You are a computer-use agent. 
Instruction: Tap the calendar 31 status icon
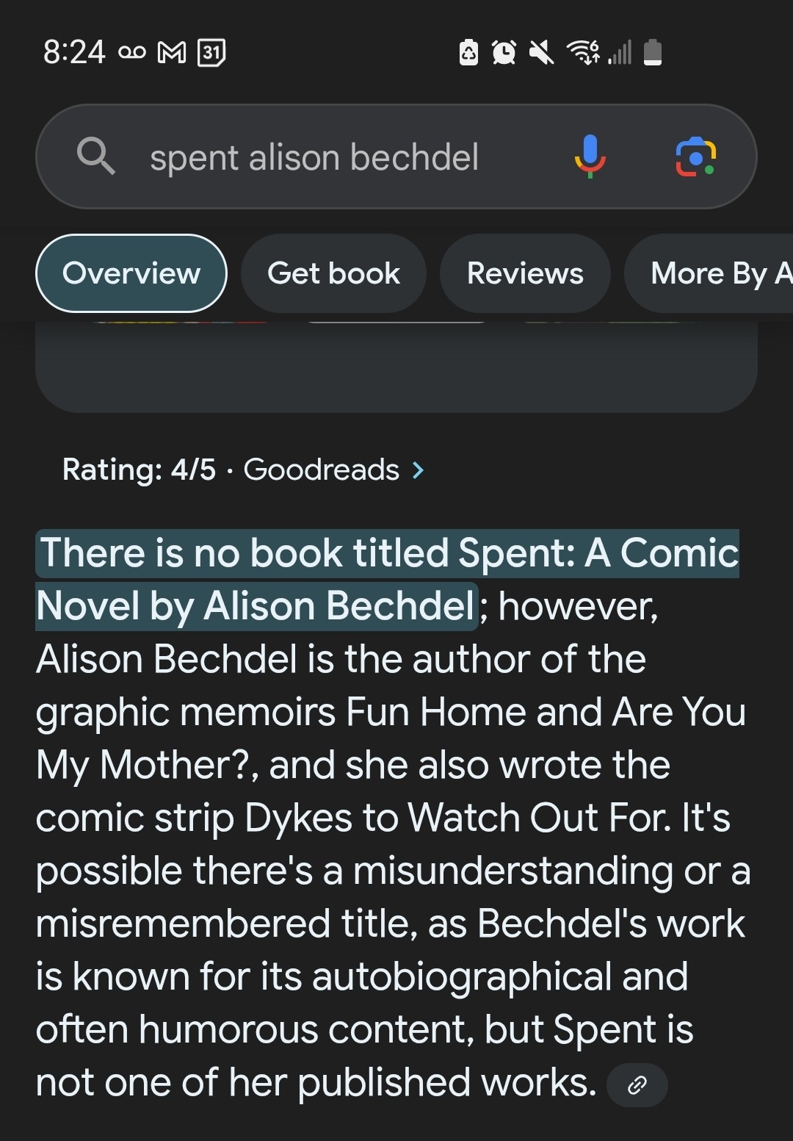211,52
